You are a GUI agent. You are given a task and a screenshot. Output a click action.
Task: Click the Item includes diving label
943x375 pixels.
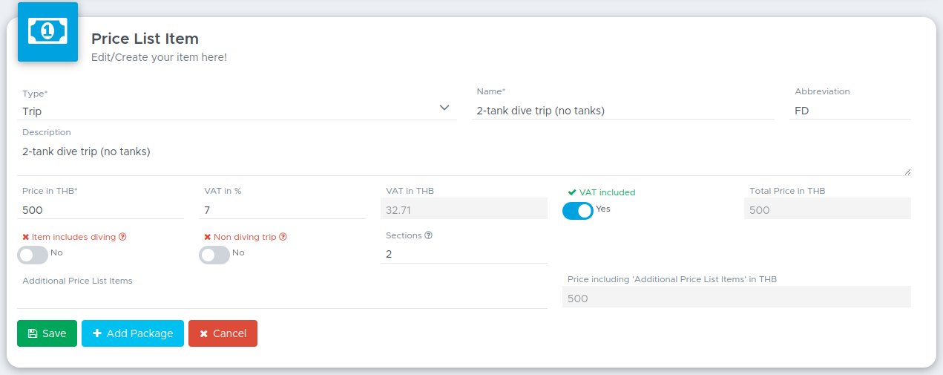tap(73, 237)
